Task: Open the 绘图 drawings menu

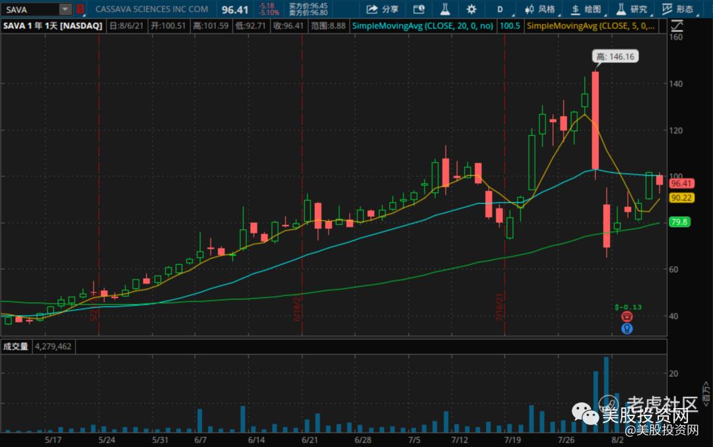Action: click(x=587, y=9)
